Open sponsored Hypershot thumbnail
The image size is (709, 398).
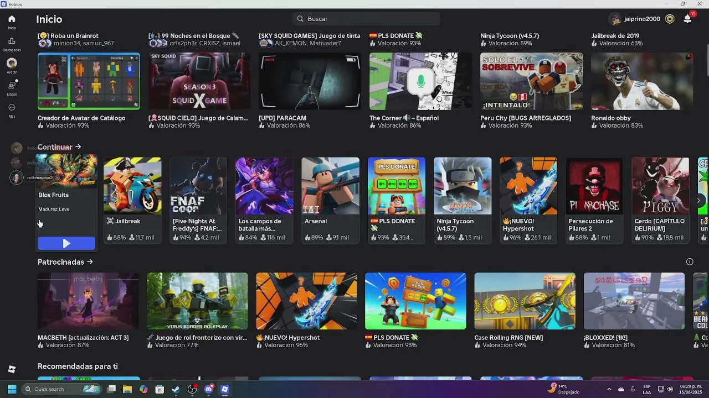(x=306, y=301)
